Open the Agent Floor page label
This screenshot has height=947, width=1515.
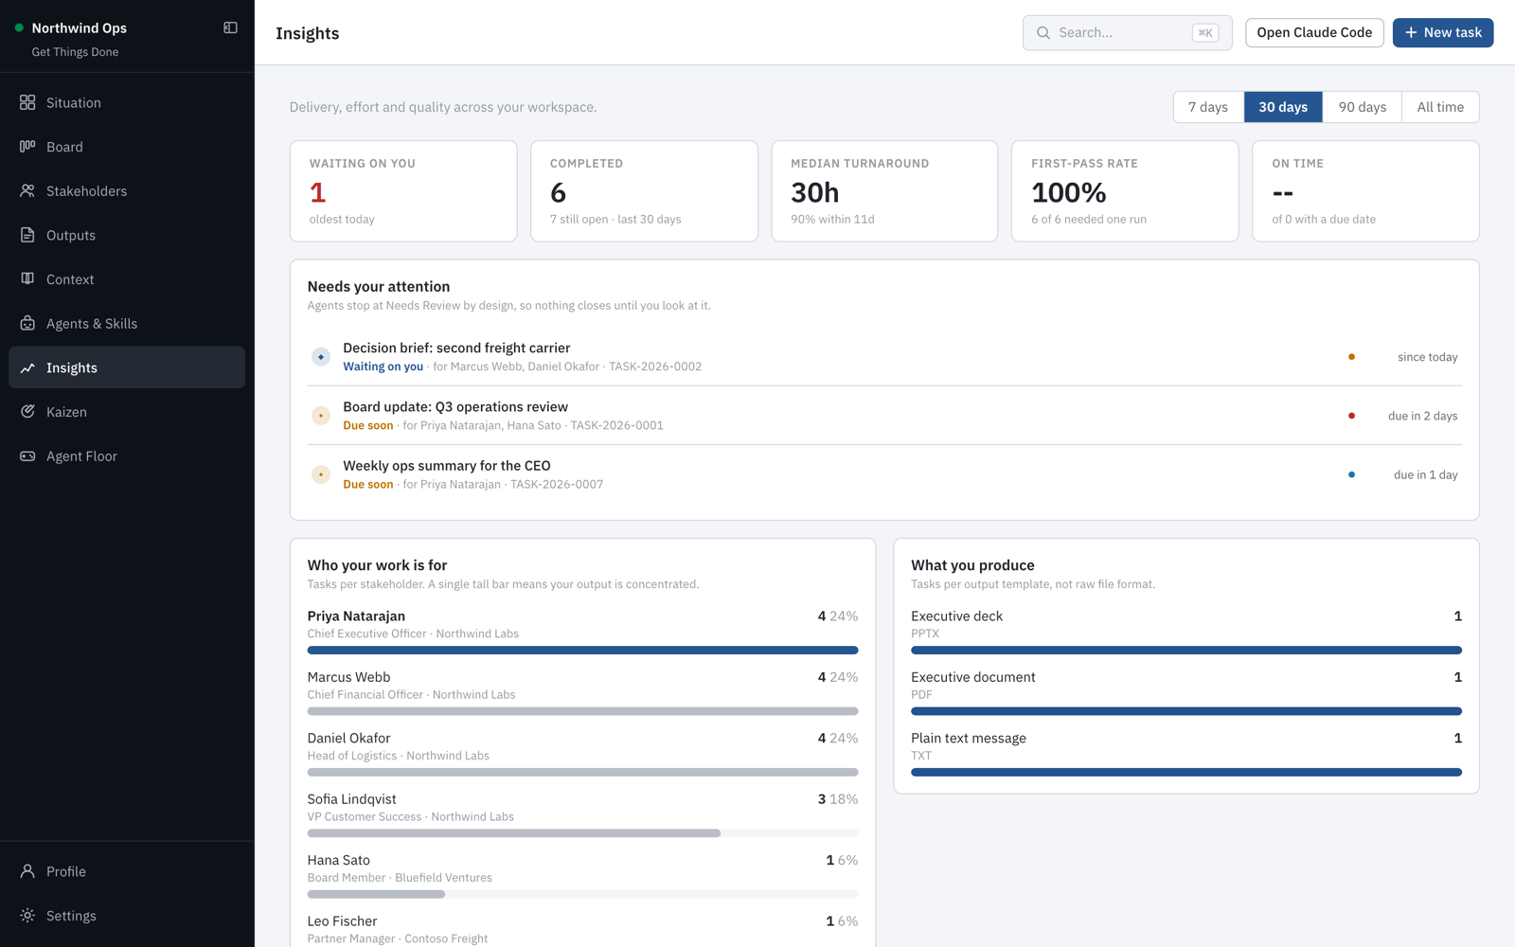(x=81, y=456)
